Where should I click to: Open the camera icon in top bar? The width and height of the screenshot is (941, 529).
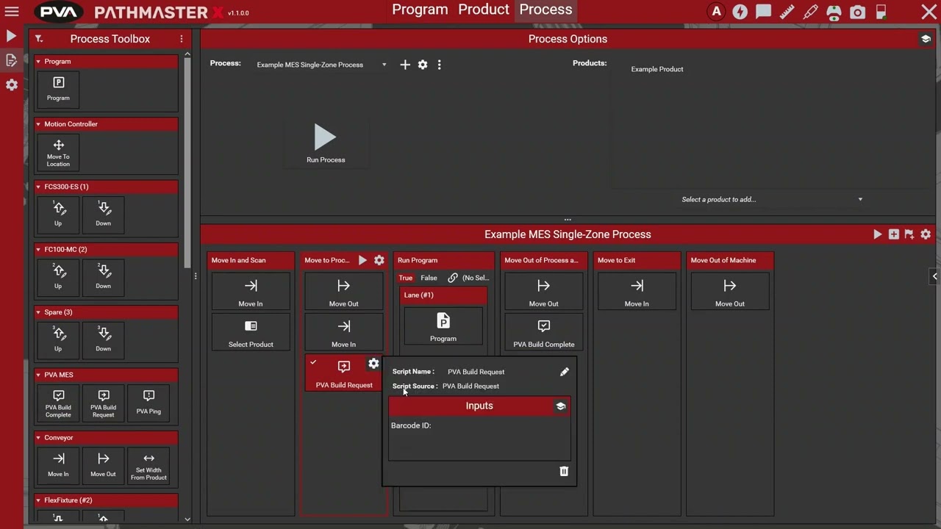click(x=857, y=12)
